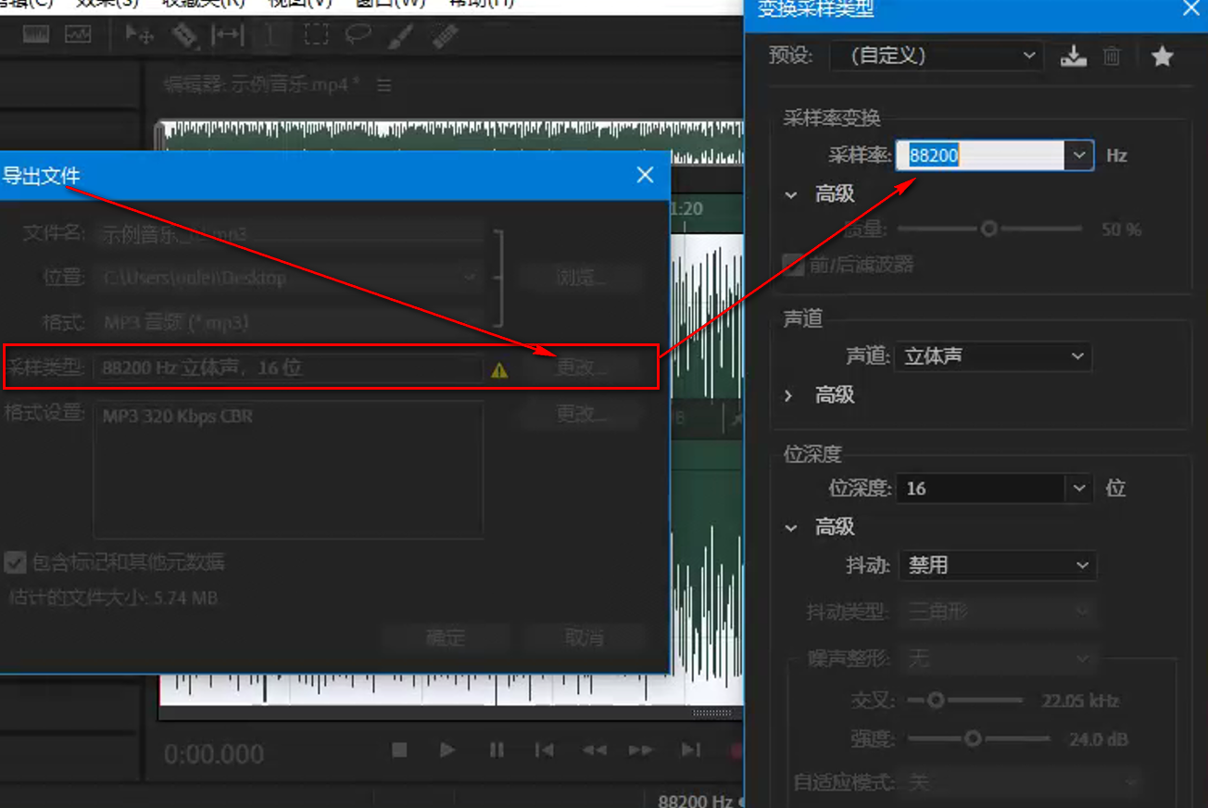Click the 浏览 browse button

[581, 277]
